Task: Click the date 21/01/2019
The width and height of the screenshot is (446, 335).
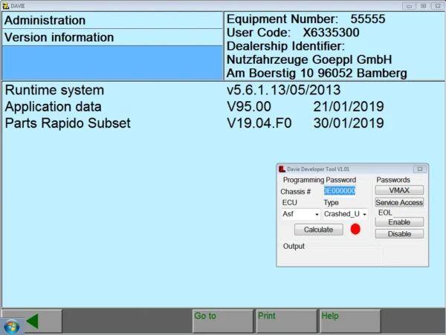Action: pos(349,106)
